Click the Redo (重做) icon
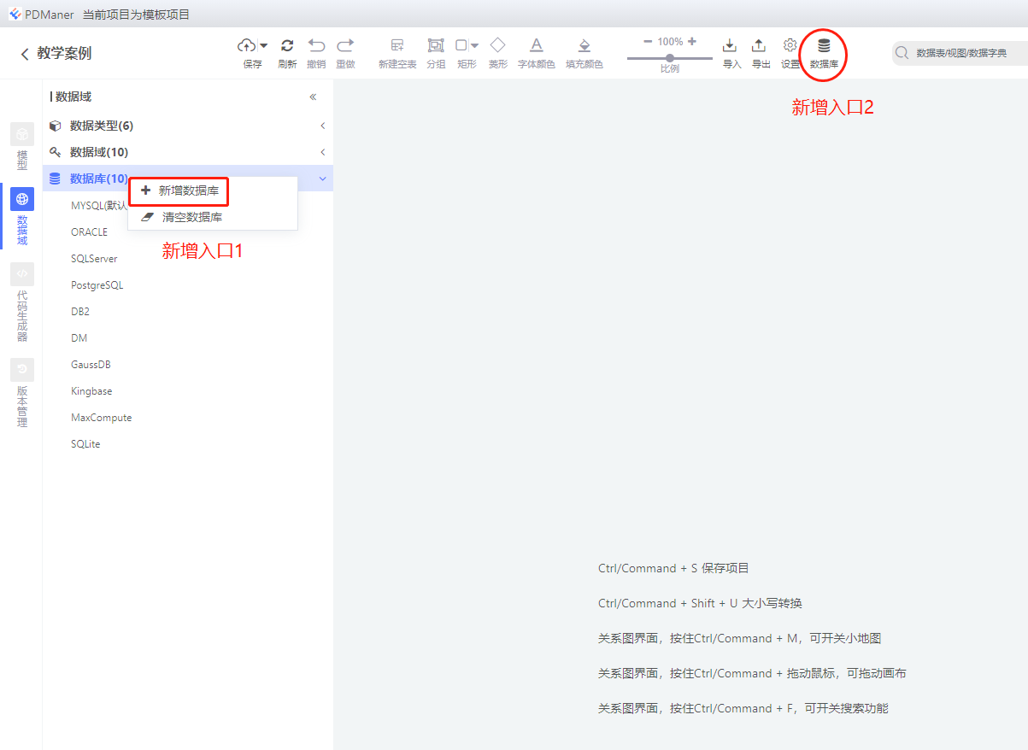 coord(345,45)
